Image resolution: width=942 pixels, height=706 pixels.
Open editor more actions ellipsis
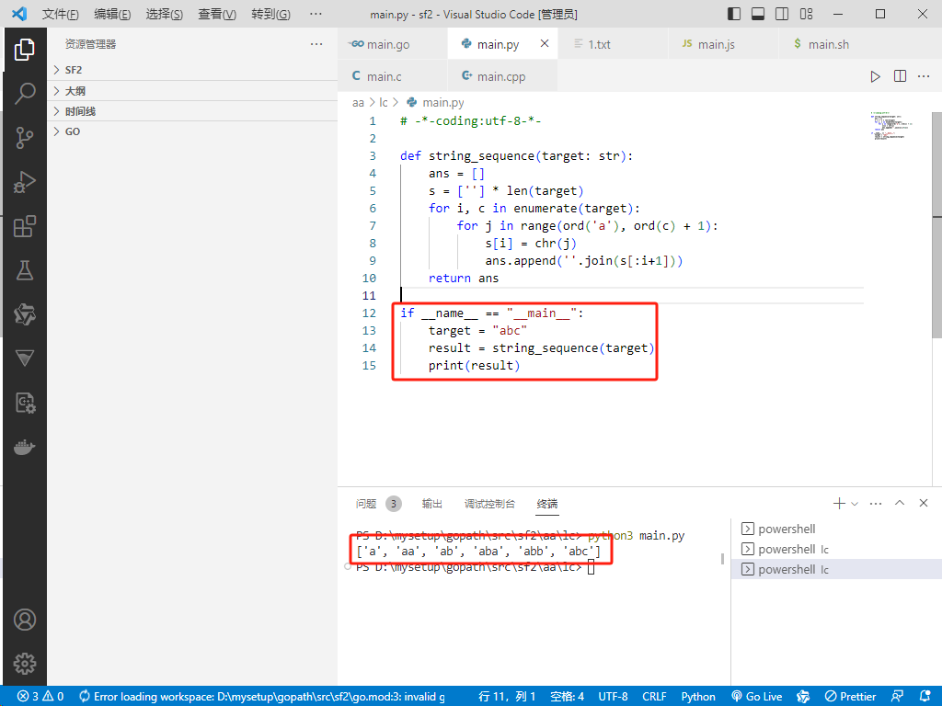pyautogui.click(x=924, y=76)
